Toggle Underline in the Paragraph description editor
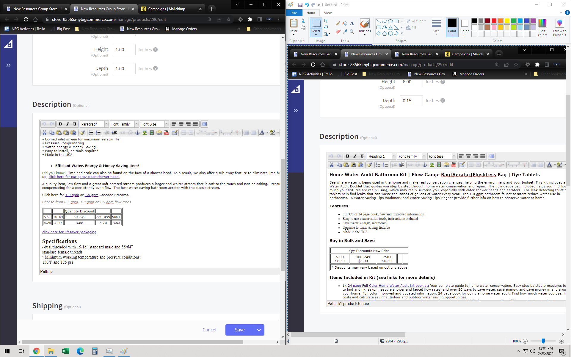This screenshot has width=571, height=357. 75,124
